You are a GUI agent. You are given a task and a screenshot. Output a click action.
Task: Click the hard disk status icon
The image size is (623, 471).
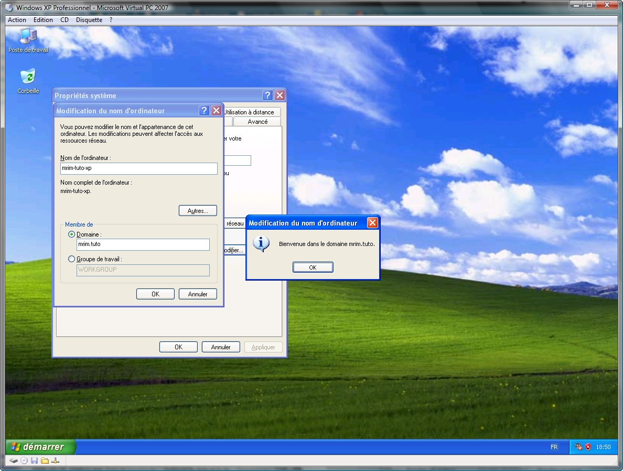pos(14,461)
